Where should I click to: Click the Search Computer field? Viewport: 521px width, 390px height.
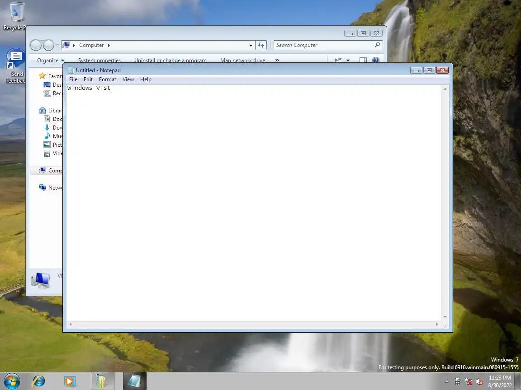pyautogui.click(x=324, y=45)
